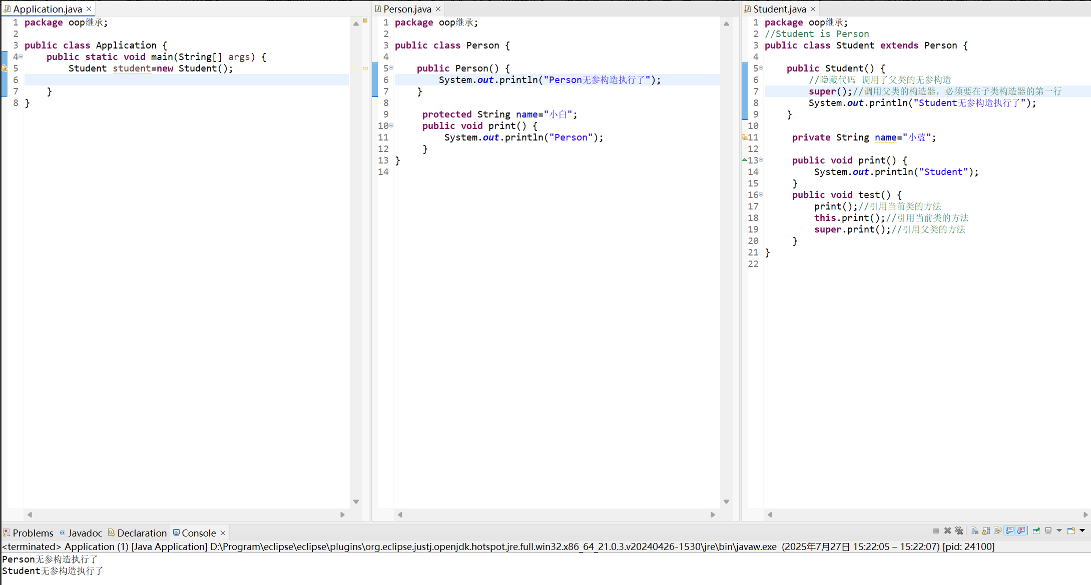Click right arrow of Student.java horizontal scrollbar
Screen dimensions: 1091x585
coord(1085,514)
